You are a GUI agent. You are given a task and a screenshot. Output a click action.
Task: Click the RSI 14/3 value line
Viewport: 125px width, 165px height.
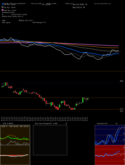pyautogui.click(x=14, y=14)
